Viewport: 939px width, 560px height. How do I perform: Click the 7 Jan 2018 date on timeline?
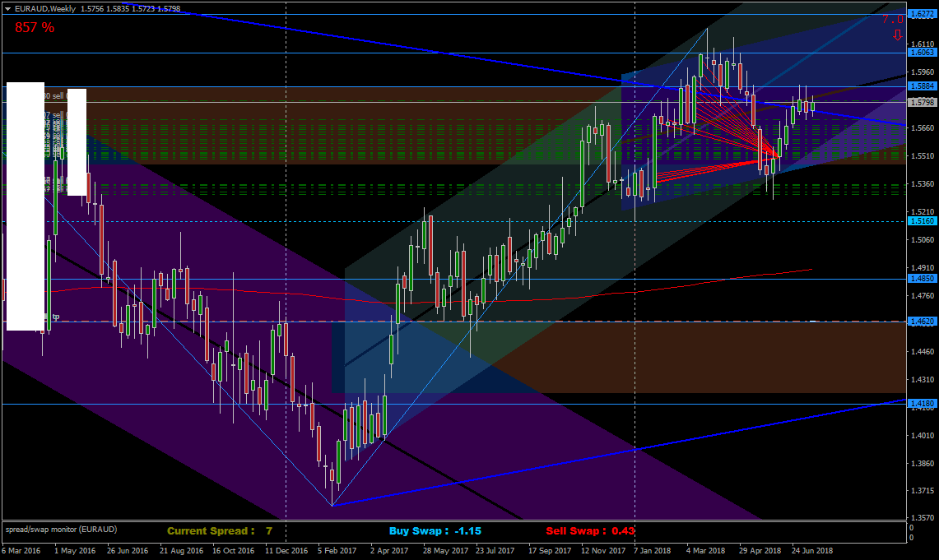652,550
